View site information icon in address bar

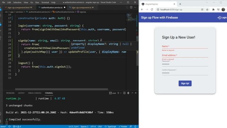pyautogui.click(x=158, y=10)
